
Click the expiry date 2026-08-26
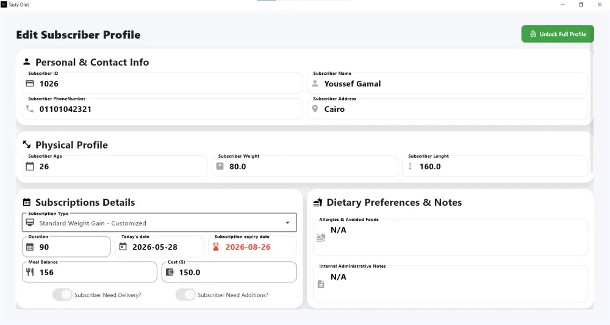[248, 247]
